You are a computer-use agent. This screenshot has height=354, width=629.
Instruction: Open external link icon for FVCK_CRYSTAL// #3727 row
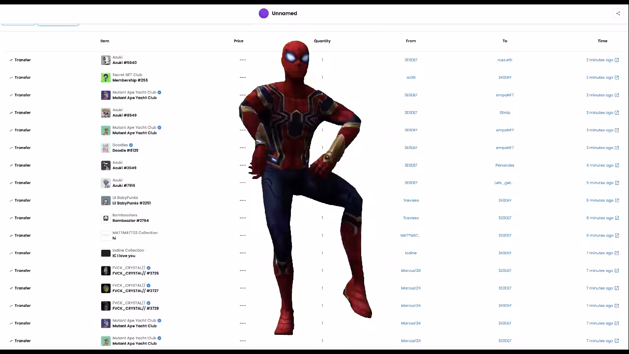click(x=617, y=288)
